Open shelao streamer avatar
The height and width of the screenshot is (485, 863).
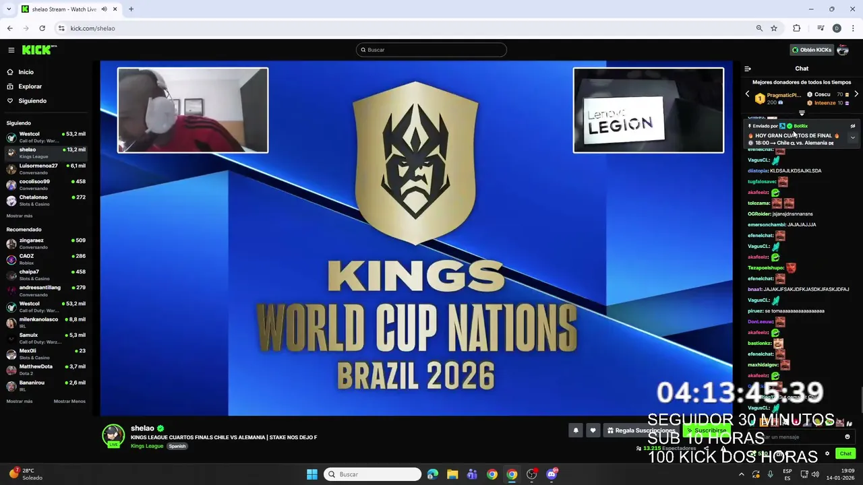click(113, 435)
